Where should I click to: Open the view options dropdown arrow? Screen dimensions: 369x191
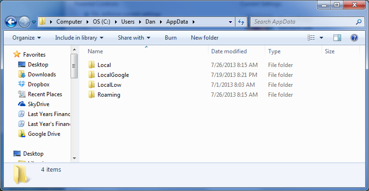pos(321,38)
